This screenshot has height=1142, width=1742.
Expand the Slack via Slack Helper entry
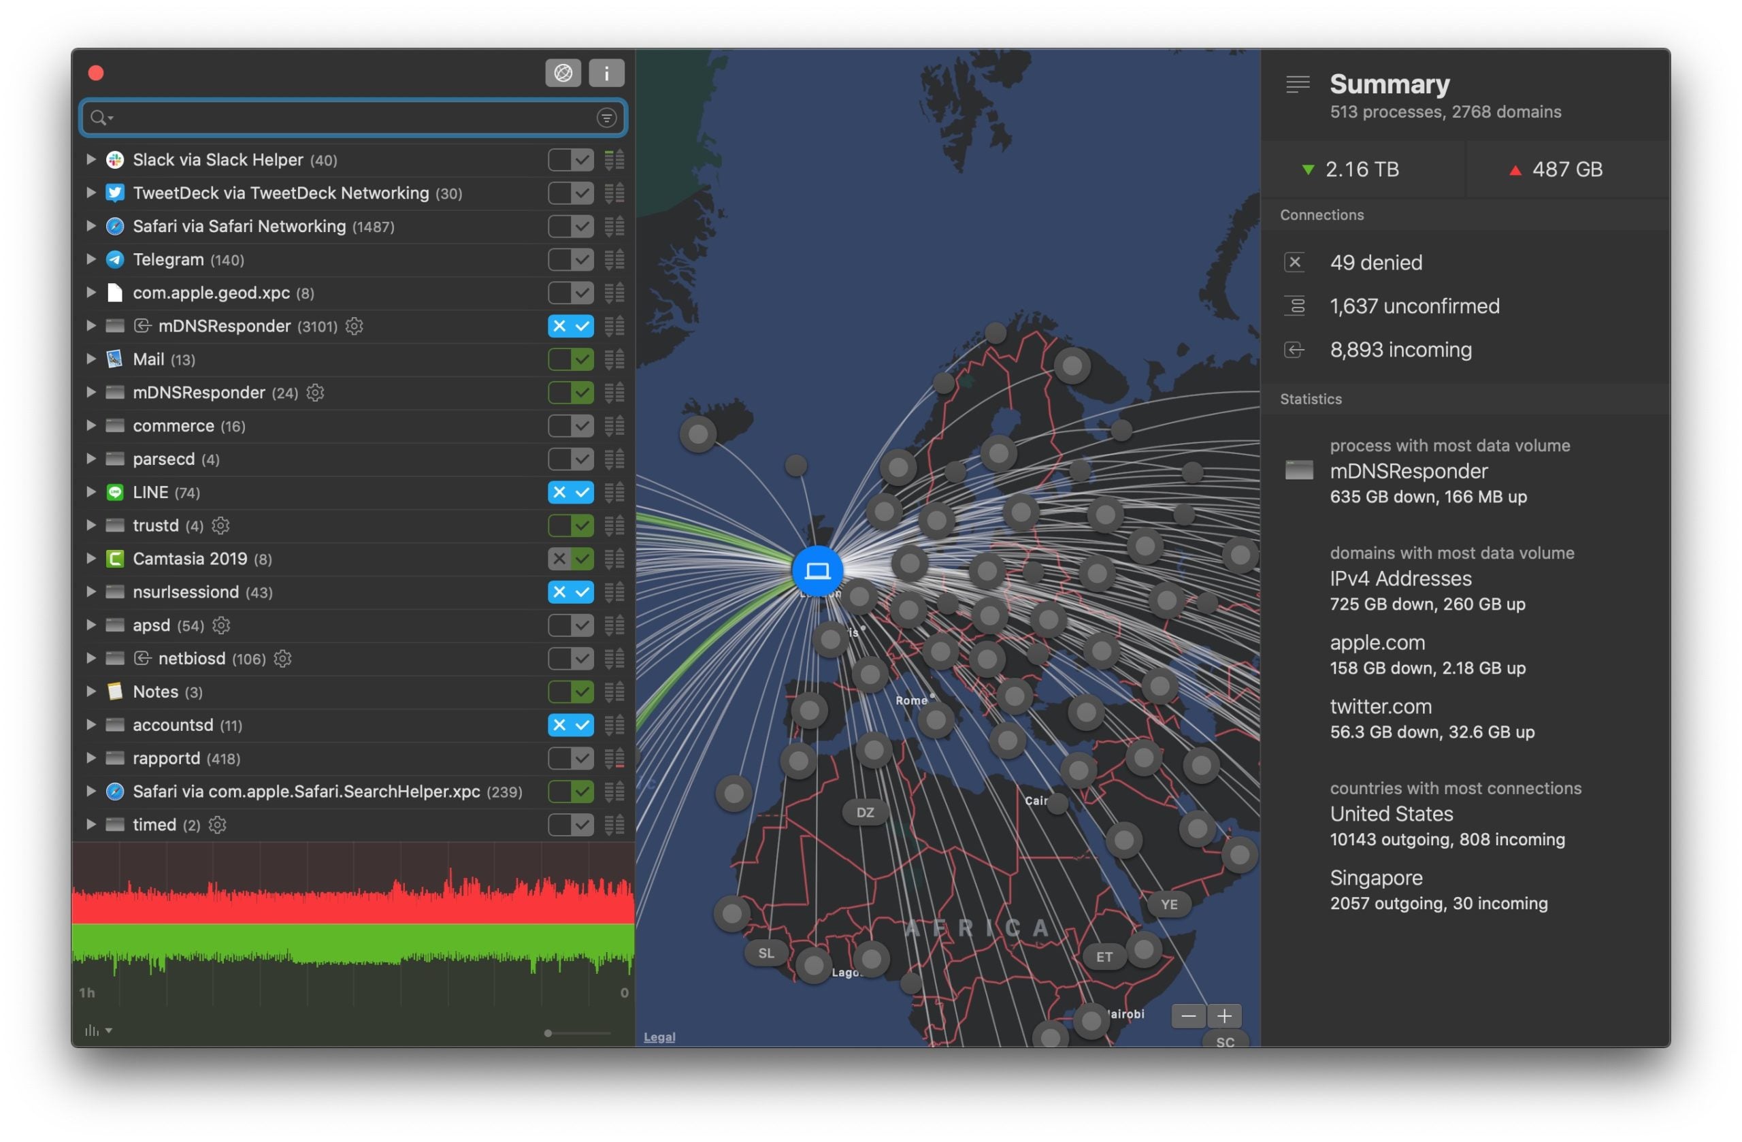(x=91, y=159)
